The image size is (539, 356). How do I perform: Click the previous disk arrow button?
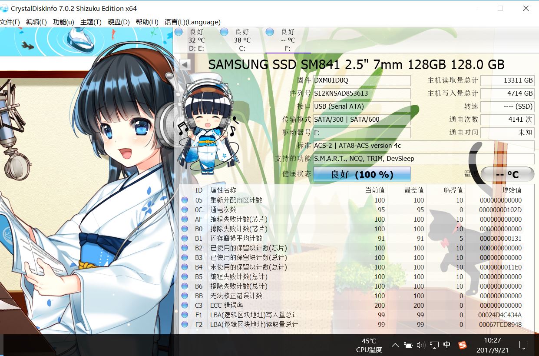(x=185, y=64)
